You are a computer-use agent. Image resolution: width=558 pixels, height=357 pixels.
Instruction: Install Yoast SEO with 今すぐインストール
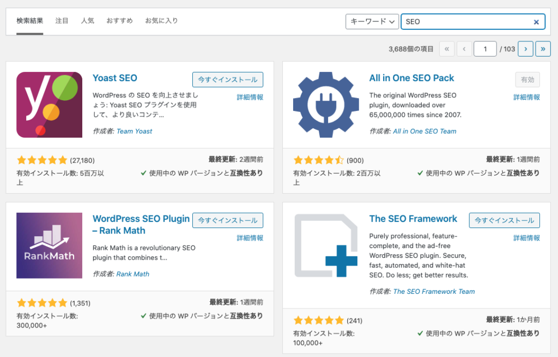pos(228,79)
